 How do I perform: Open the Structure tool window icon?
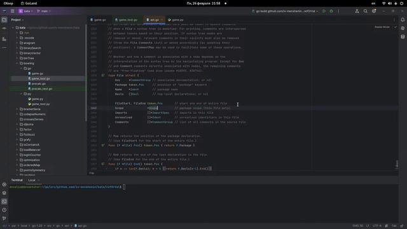click(4, 39)
